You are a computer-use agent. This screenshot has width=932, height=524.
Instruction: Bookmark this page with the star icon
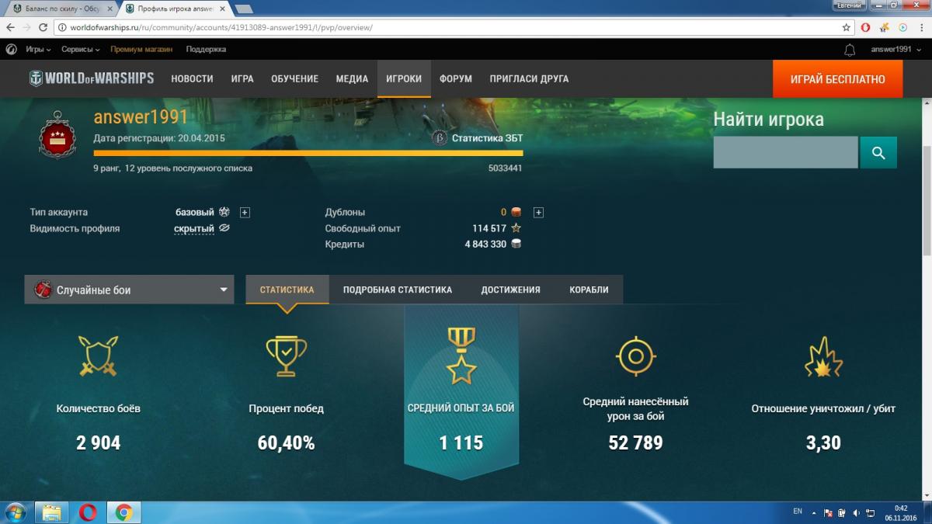[x=847, y=27]
